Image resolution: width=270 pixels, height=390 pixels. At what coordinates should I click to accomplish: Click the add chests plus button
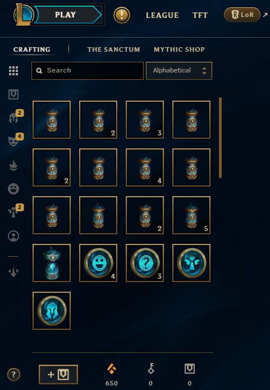58,374
